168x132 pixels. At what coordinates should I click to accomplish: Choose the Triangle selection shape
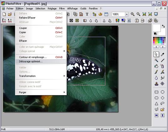[156, 103]
